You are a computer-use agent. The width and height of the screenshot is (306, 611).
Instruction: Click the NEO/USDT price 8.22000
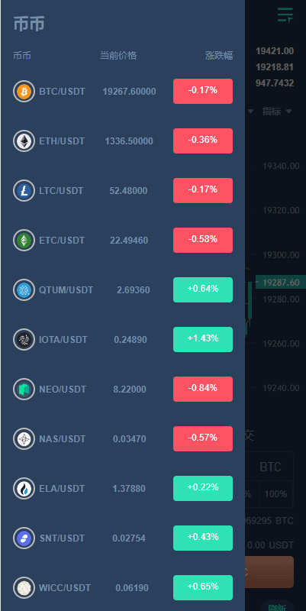tap(130, 390)
